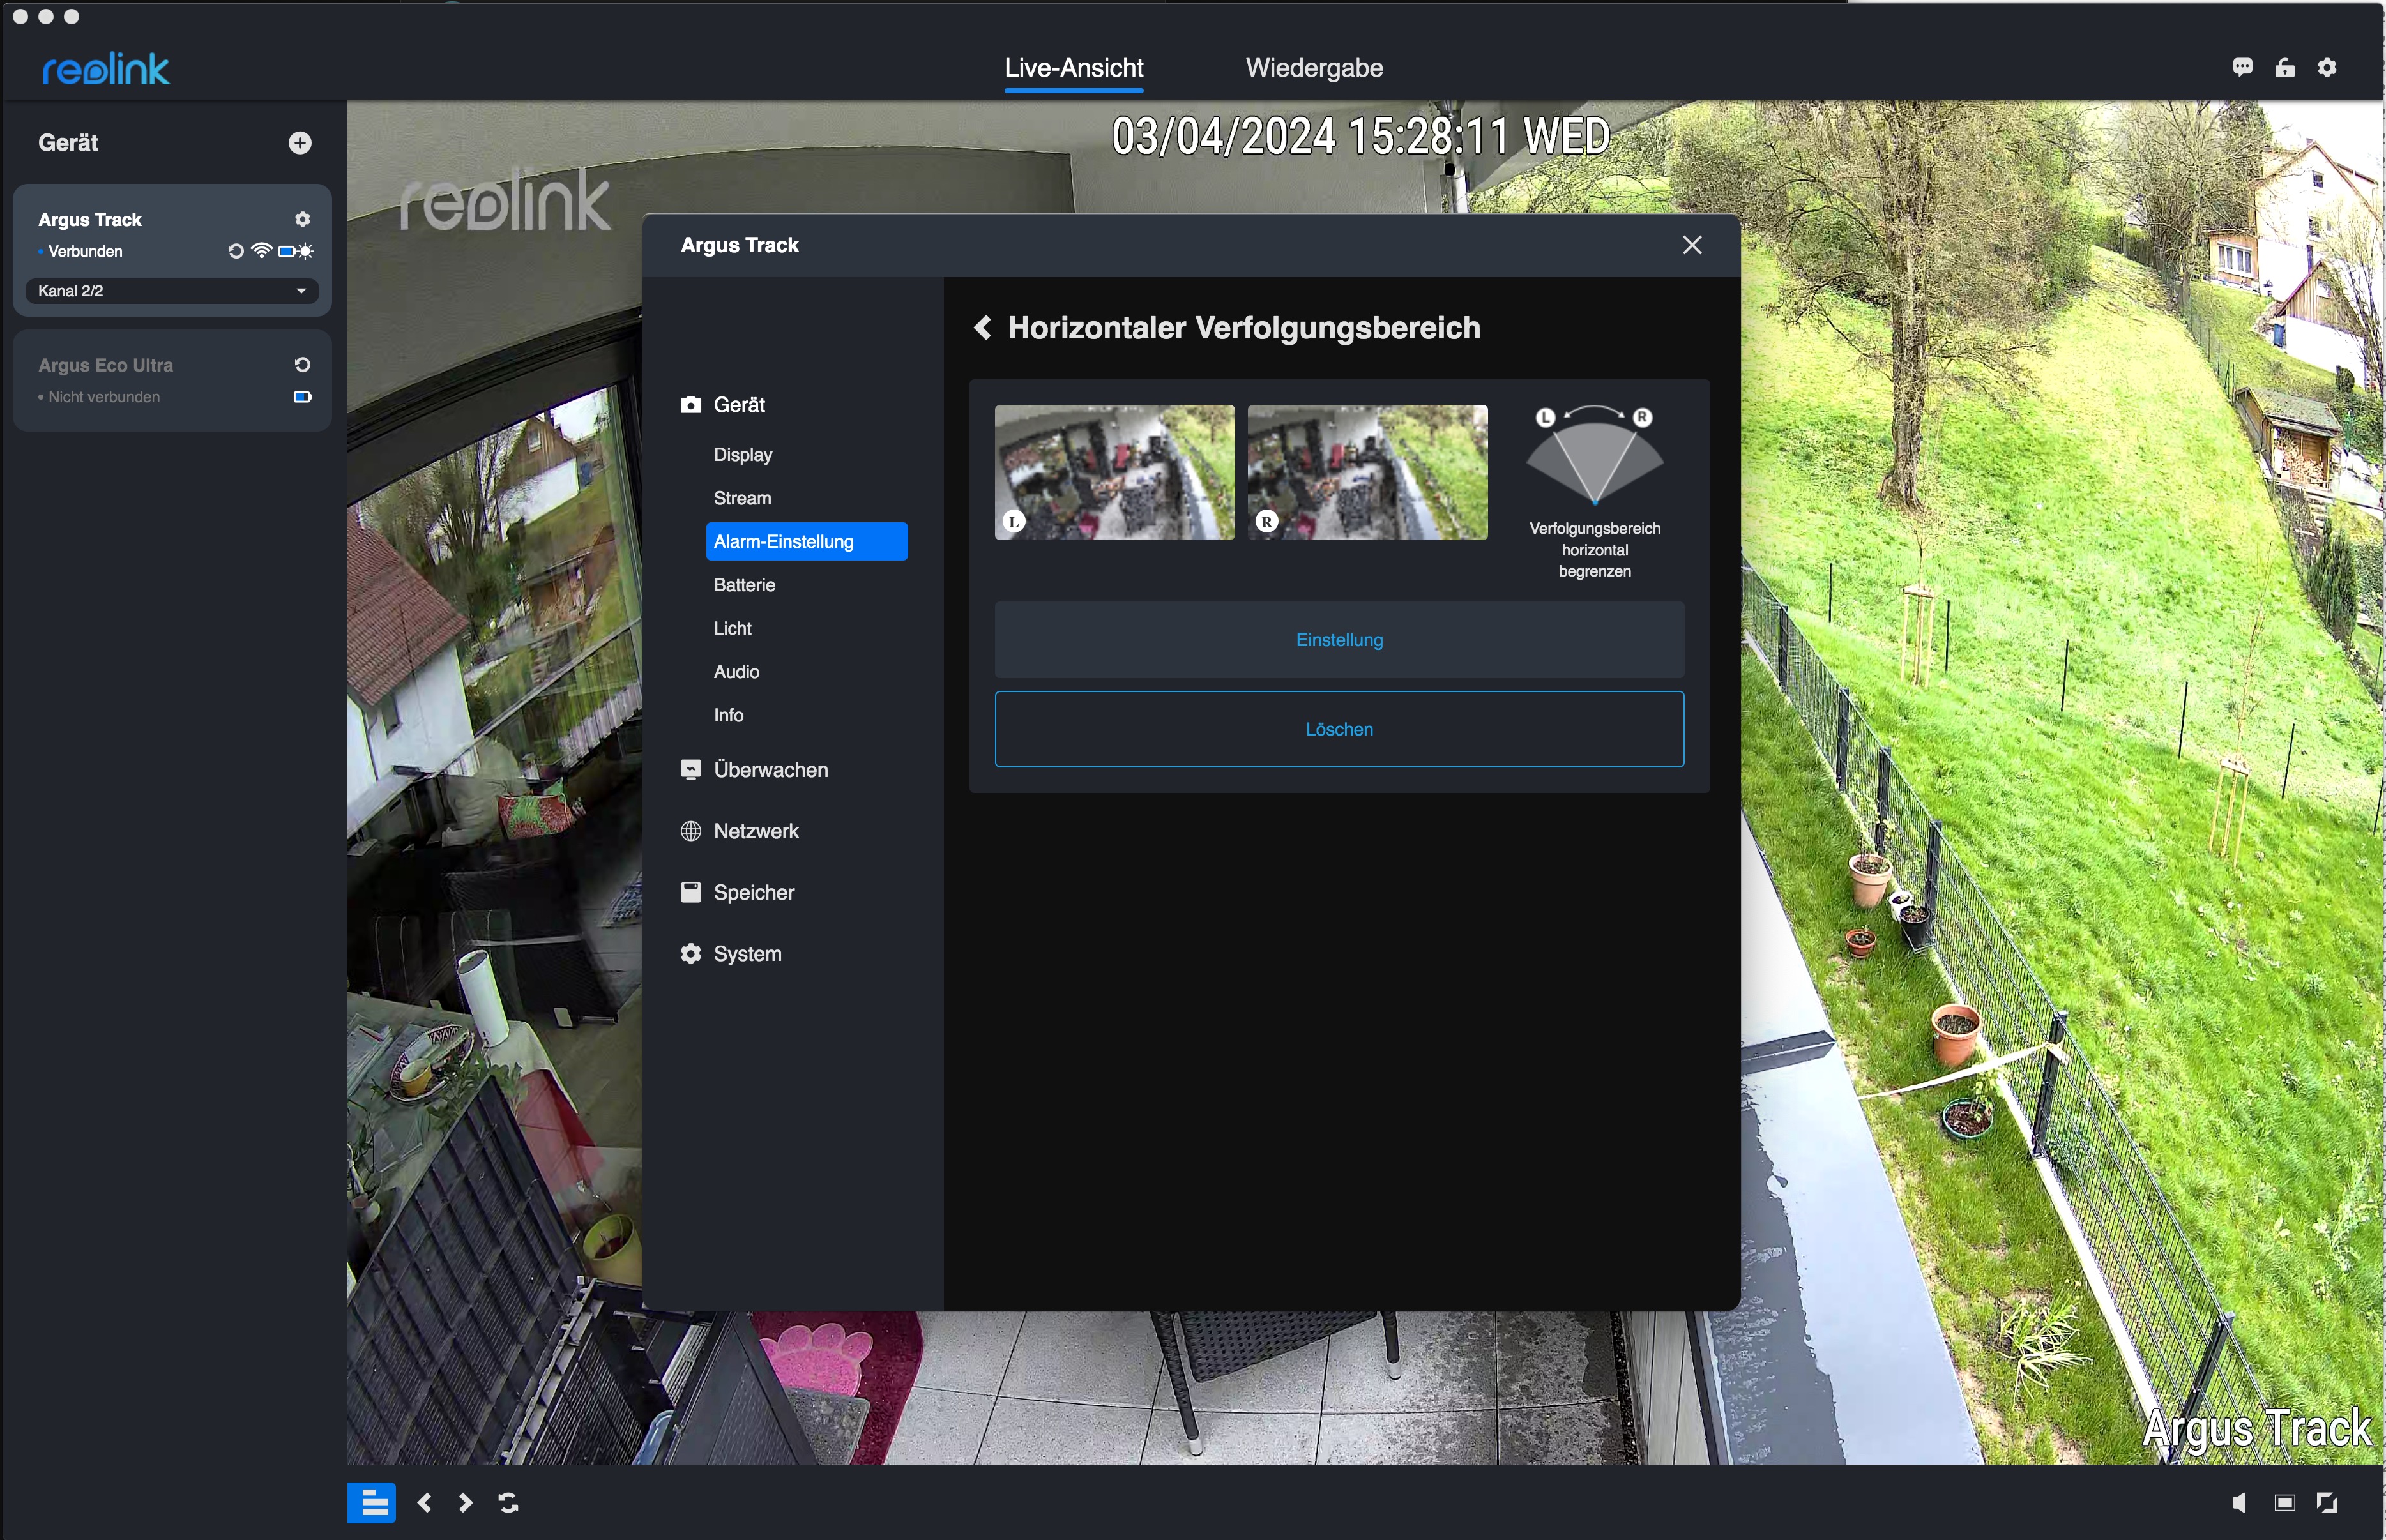
Task: Select the Batterie menu item
Action: (744, 585)
